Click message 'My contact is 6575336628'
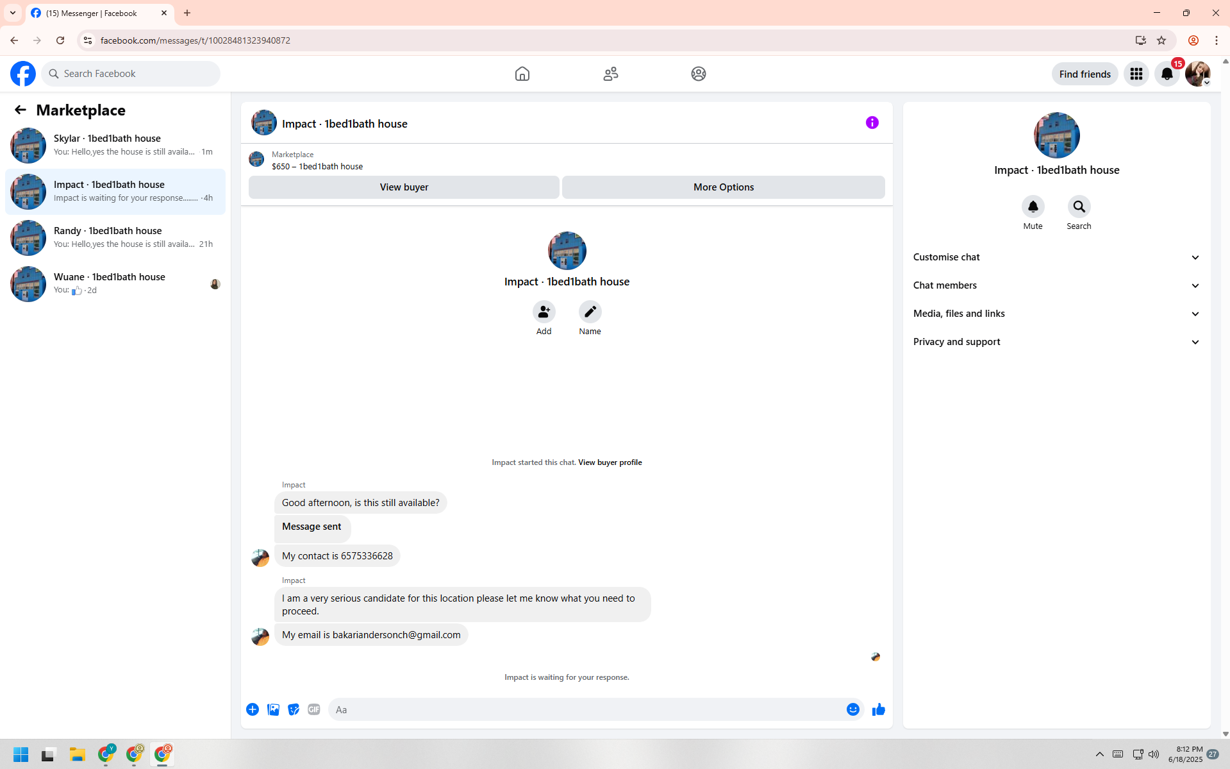1230x769 pixels. pos(337,556)
